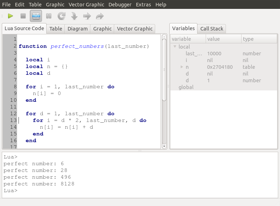Select the global row in variables tree
The height and width of the screenshot is (206, 280).
(223, 87)
